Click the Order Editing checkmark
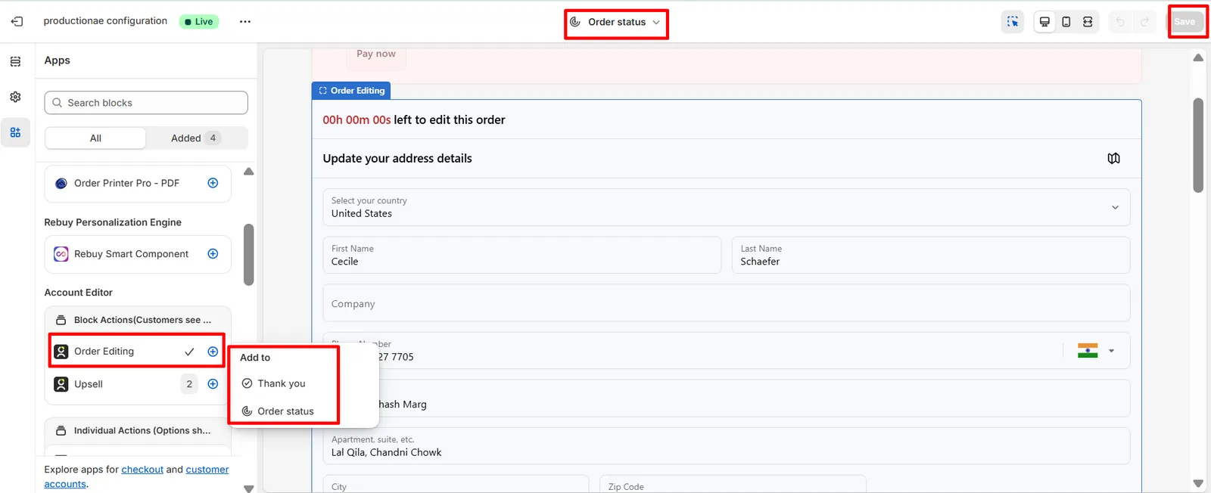The height and width of the screenshot is (493, 1211). (189, 352)
